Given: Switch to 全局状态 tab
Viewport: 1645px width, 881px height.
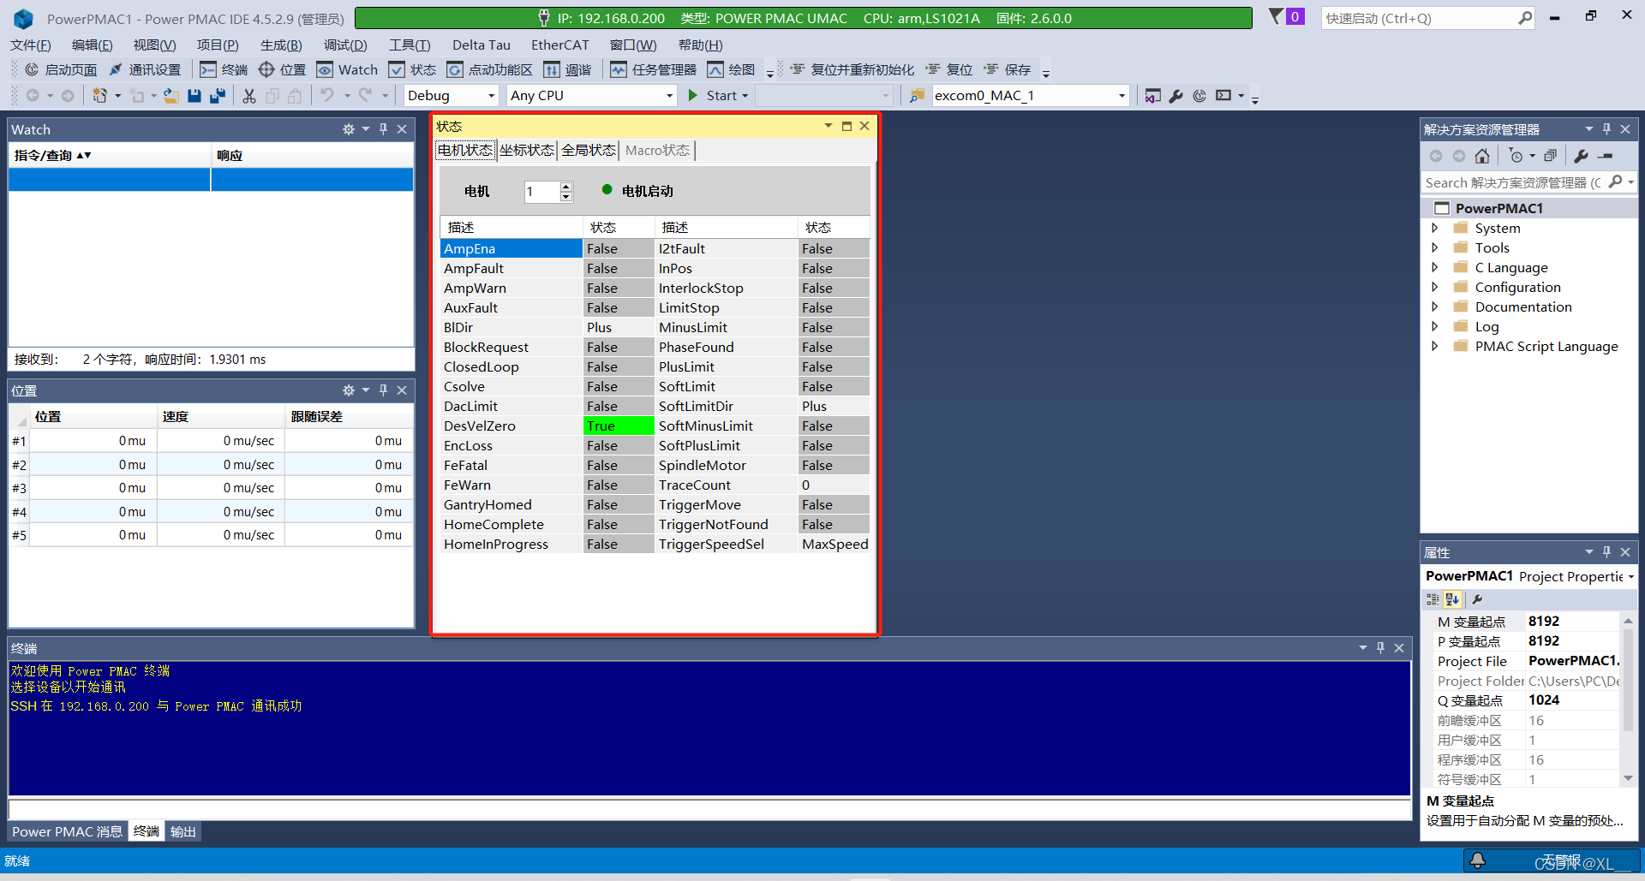Looking at the screenshot, I should point(589,151).
